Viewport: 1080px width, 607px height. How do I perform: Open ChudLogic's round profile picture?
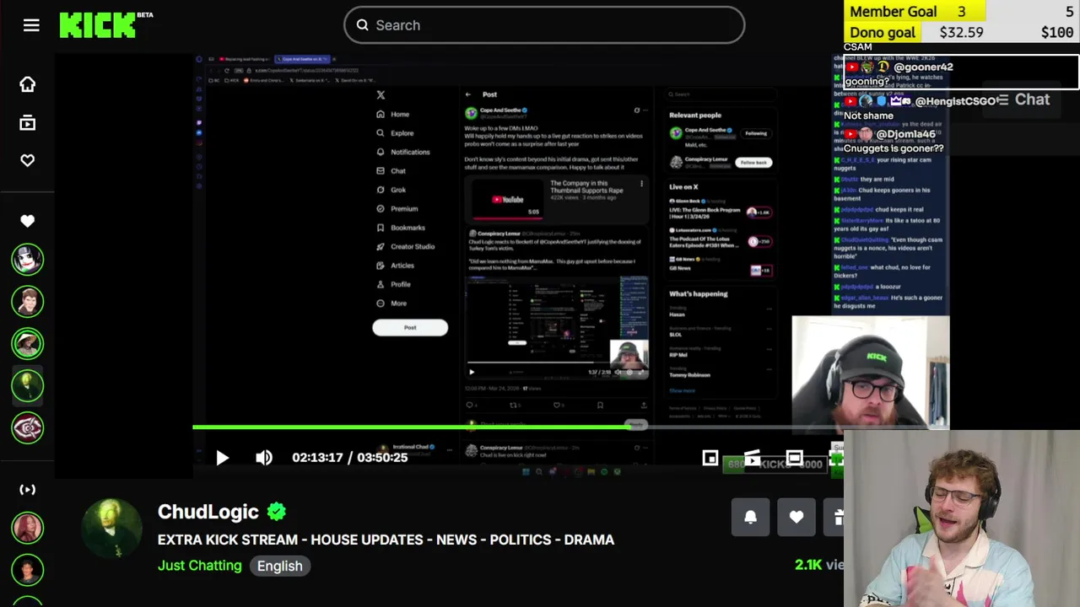pyautogui.click(x=111, y=528)
